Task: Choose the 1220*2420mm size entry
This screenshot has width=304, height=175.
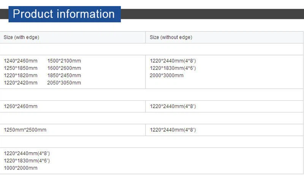Action: click(x=21, y=82)
